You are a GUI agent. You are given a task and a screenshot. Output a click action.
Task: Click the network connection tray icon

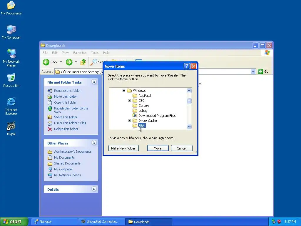274,222
